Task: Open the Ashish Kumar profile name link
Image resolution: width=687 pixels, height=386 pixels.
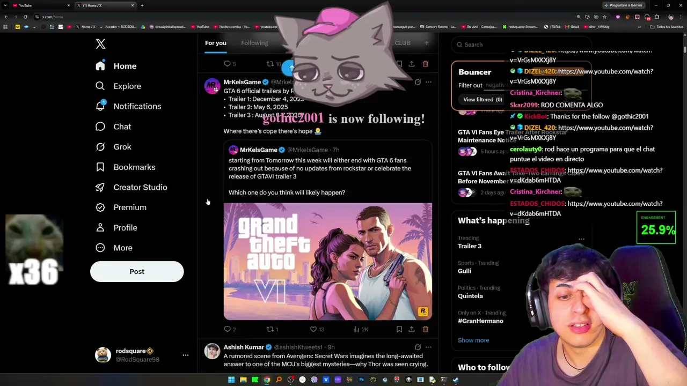Action: [244, 347]
